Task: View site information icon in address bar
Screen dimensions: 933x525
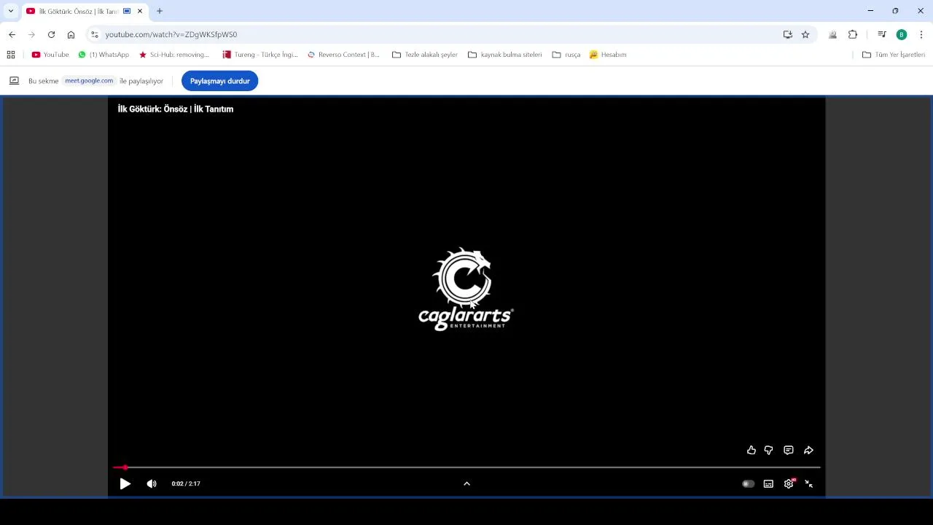Action: click(94, 34)
